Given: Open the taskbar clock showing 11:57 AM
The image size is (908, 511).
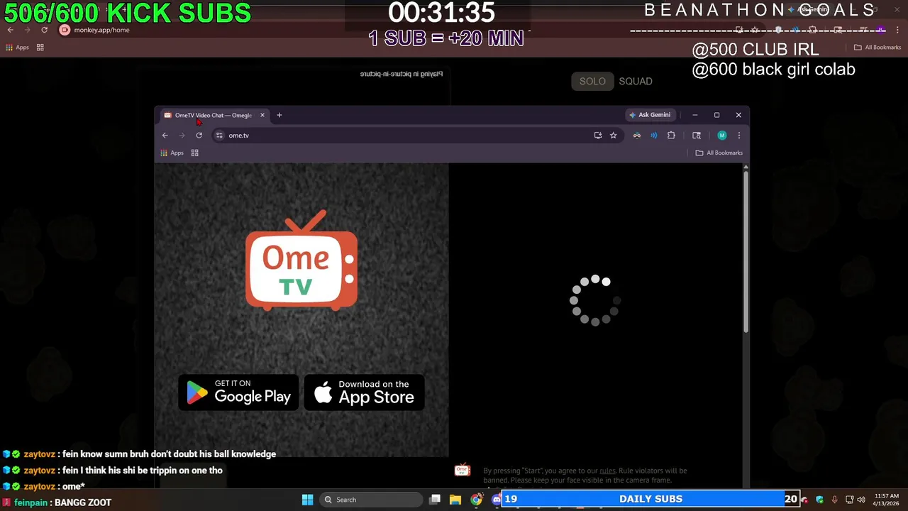Looking at the screenshot, I should pos(886,499).
